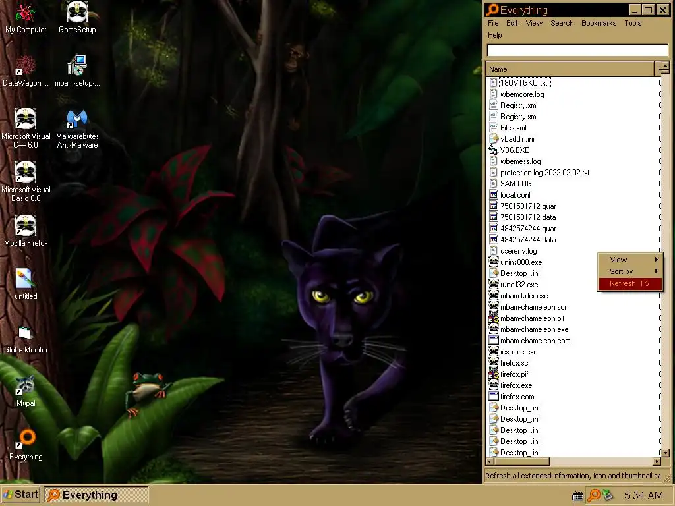Select the Microsoft Visual C++ 6.0 shortcut
The height and width of the screenshot is (506, 675).
pyautogui.click(x=26, y=128)
